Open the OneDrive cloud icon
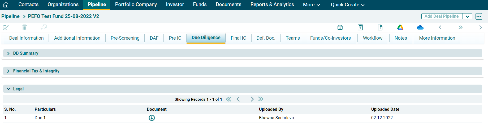 tap(420, 27)
